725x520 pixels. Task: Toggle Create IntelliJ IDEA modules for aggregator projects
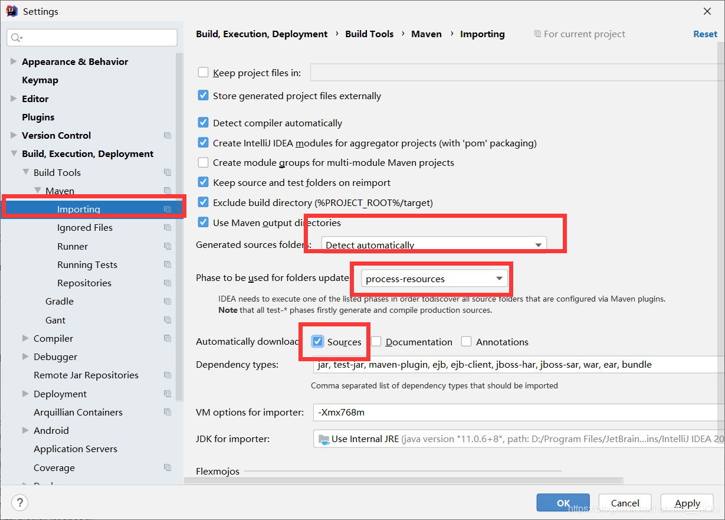click(203, 143)
